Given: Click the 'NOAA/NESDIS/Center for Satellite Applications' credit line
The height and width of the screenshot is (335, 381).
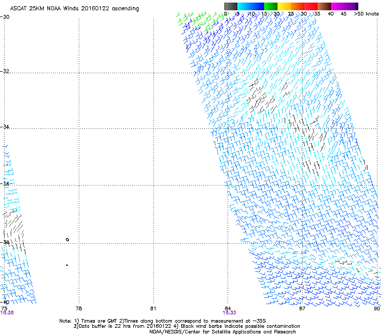Looking at the screenshot, I should 222,332.
